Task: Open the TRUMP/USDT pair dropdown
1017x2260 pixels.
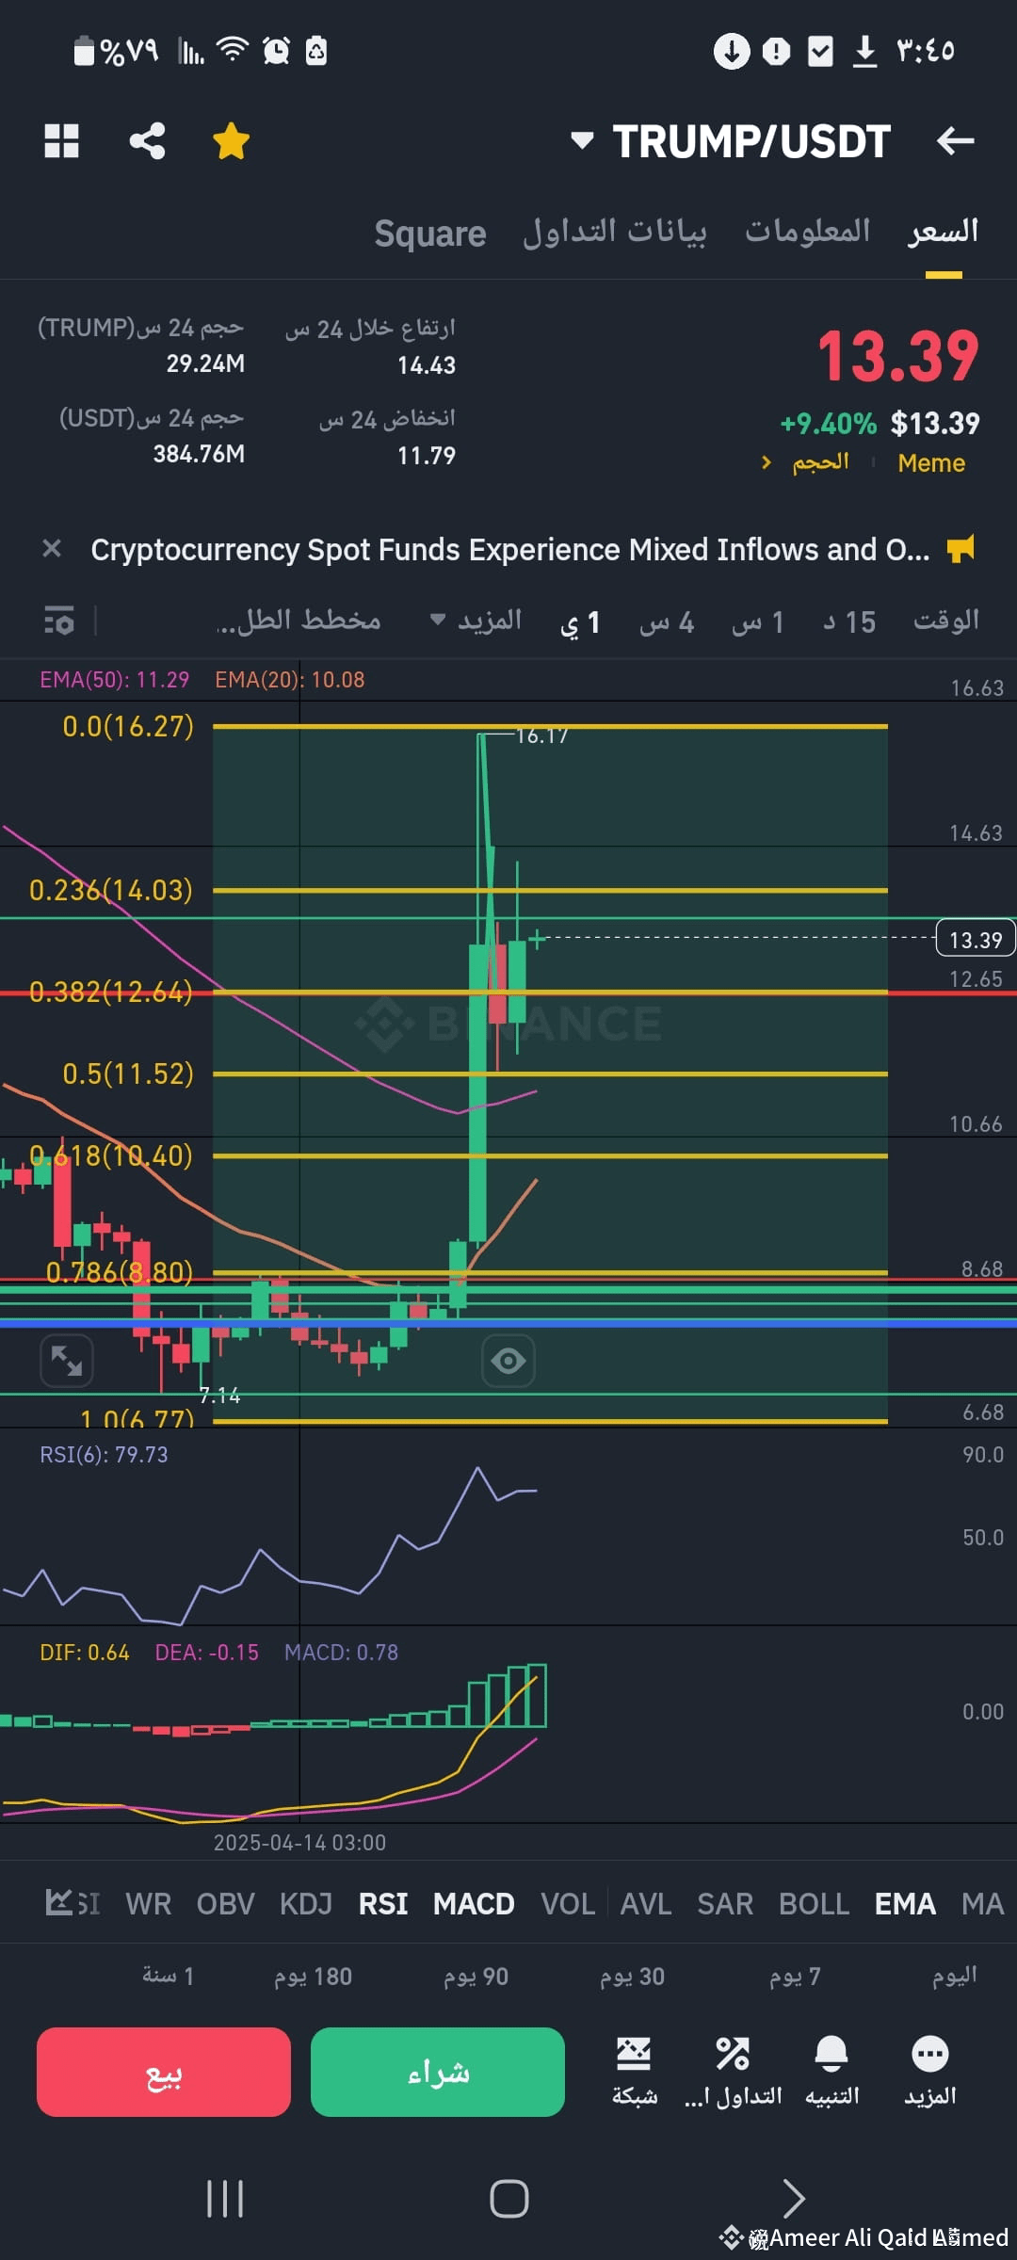Action: pos(732,141)
